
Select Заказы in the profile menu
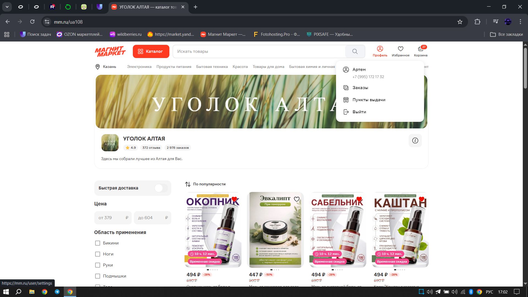(360, 88)
